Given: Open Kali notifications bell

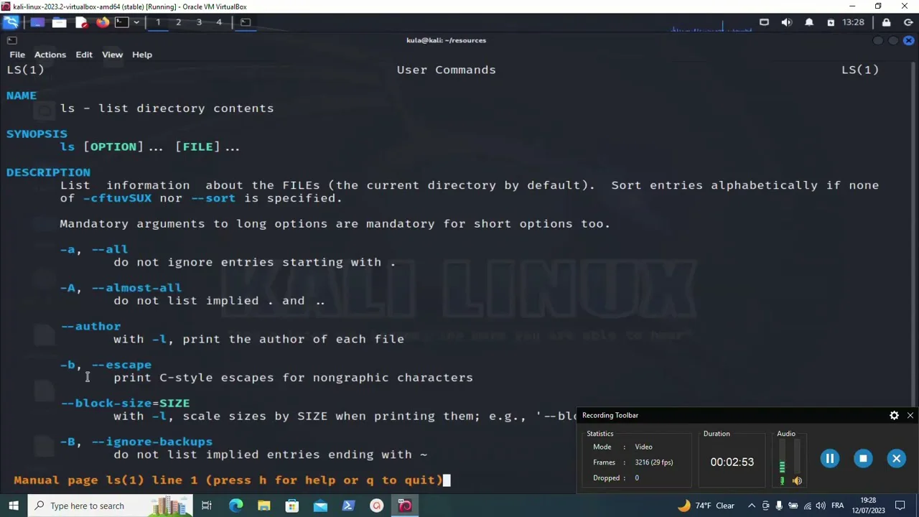Looking at the screenshot, I should pyautogui.click(x=809, y=22).
